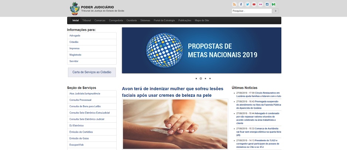Open the green Medium icon in header
Image resolution: width=347 pixels, height=150 pixels.
coord(274,4)
